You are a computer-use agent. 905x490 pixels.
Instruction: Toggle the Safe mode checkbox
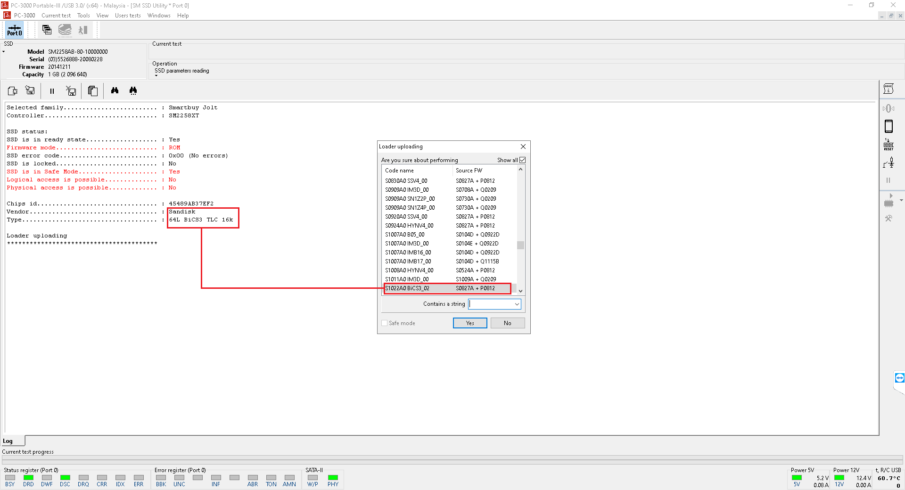click(385, 323)
